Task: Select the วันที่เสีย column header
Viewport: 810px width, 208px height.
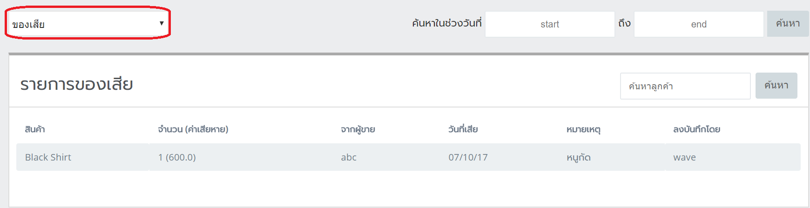Action: click(x=463, y=129)
